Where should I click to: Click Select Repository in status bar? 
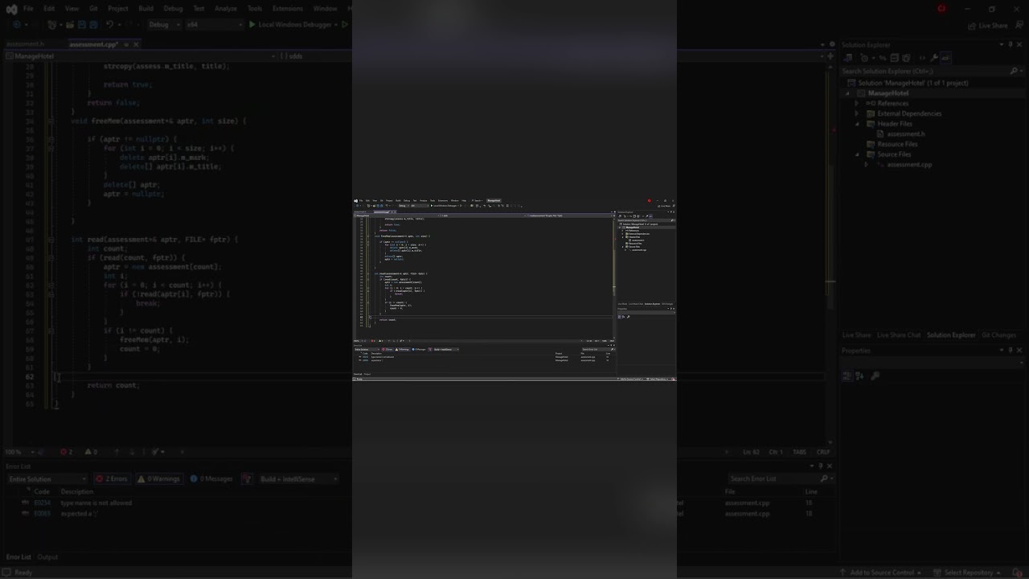[x=968, y=573]
